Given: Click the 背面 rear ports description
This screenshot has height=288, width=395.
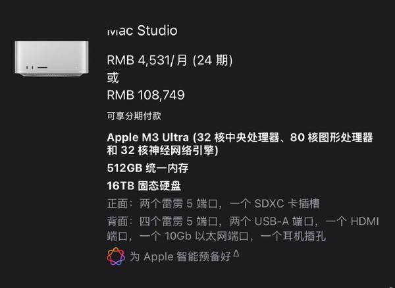Looking at the screenshot, I should click(243, 229).
